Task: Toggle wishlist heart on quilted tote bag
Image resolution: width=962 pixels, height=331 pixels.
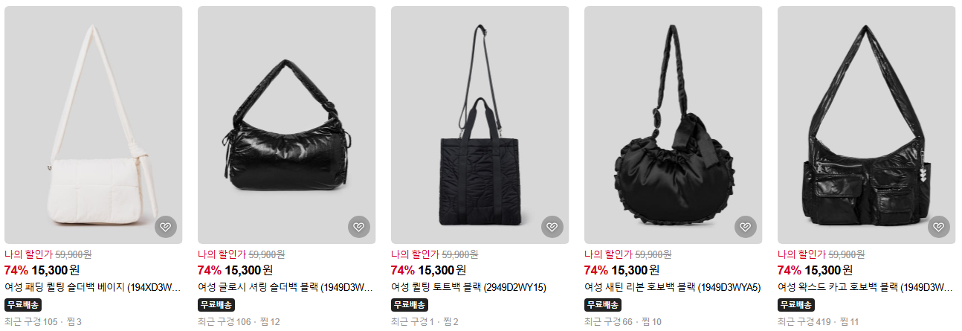Action: point(552,227)
